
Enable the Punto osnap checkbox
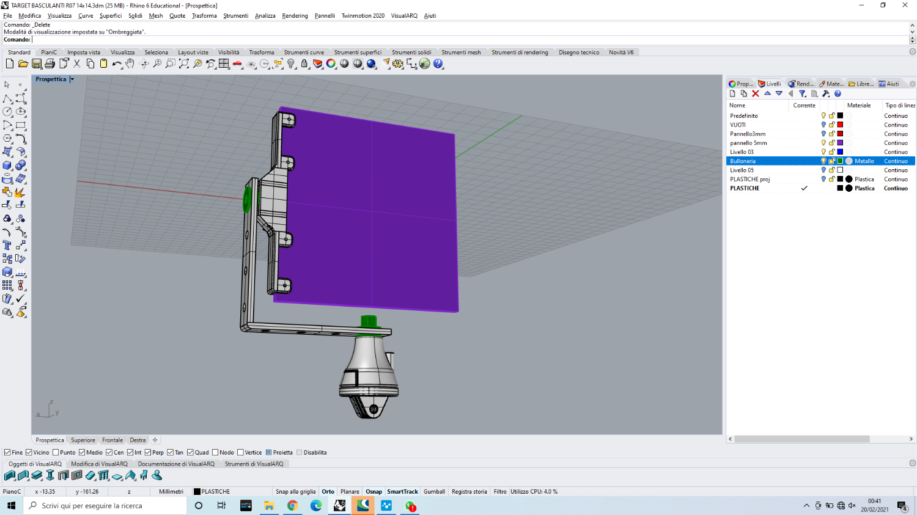point(56,453)
